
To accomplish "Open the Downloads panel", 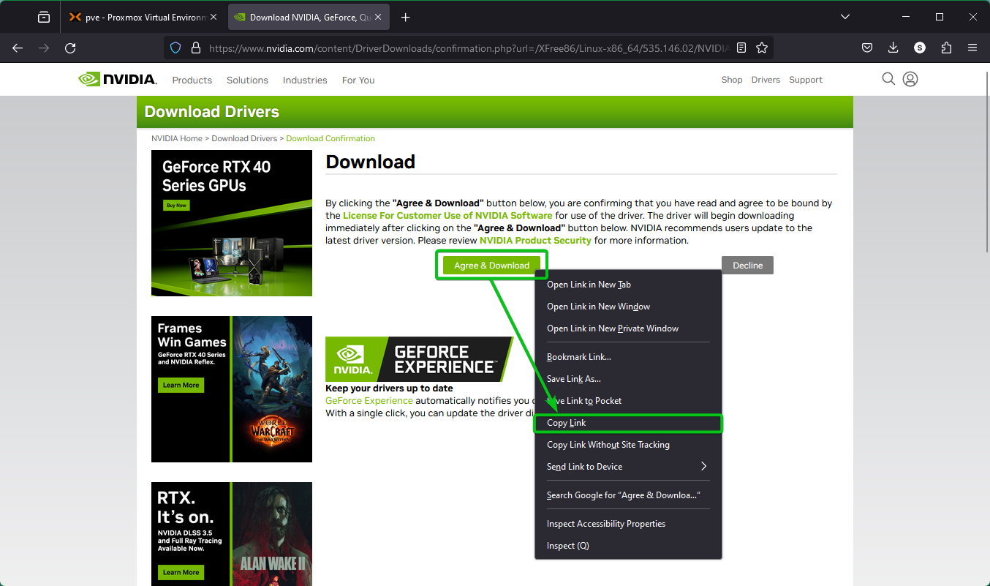I will (x=893, y=48).
